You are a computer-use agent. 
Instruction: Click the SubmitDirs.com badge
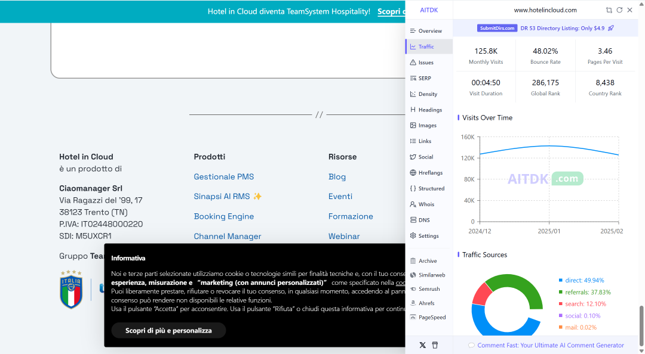click(x=497, y=28)
